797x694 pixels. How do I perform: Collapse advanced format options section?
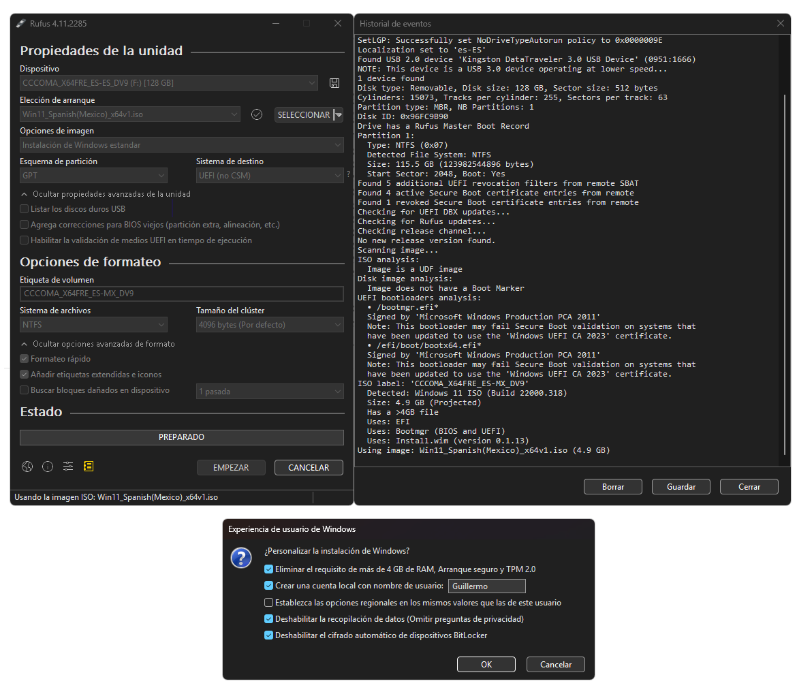coord(25,344)
